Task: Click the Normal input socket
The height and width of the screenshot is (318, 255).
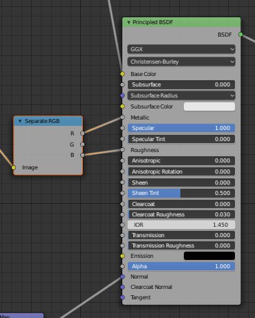Action: coord(122,277)
